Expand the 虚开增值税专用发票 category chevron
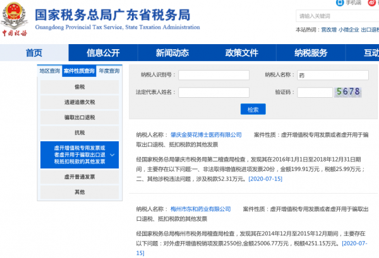Image resolution: width=379 pixels, height=258 pixels. point(112,154)
